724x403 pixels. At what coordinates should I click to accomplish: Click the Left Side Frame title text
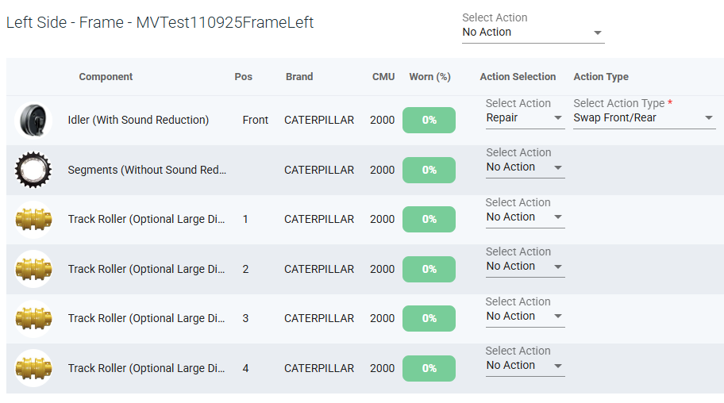tap(160, 22)
